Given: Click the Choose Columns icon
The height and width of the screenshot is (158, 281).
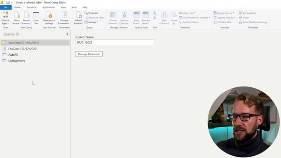Looking at the screenshot, I should pyautogui.click(x=113, y=15).
